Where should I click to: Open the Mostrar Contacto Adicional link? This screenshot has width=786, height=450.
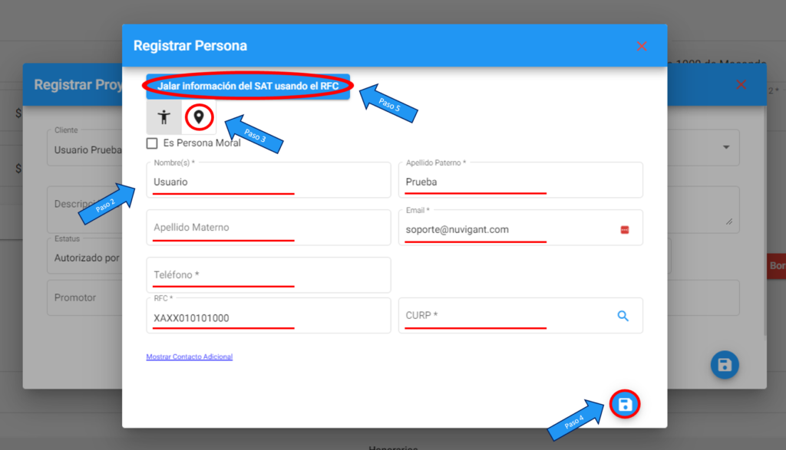190,357
